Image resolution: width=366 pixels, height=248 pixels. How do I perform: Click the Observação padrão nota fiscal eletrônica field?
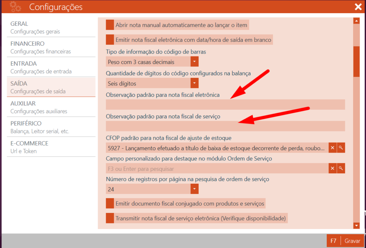[x=225, y=105]
